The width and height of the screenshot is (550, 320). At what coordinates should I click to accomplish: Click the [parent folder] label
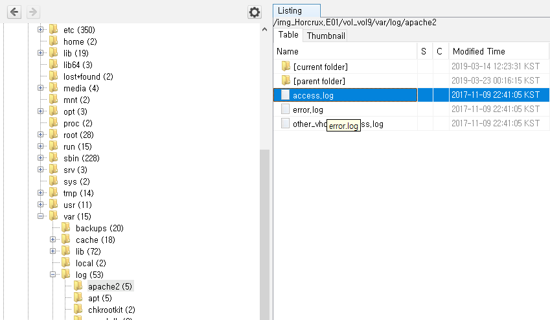click(319, 82)
